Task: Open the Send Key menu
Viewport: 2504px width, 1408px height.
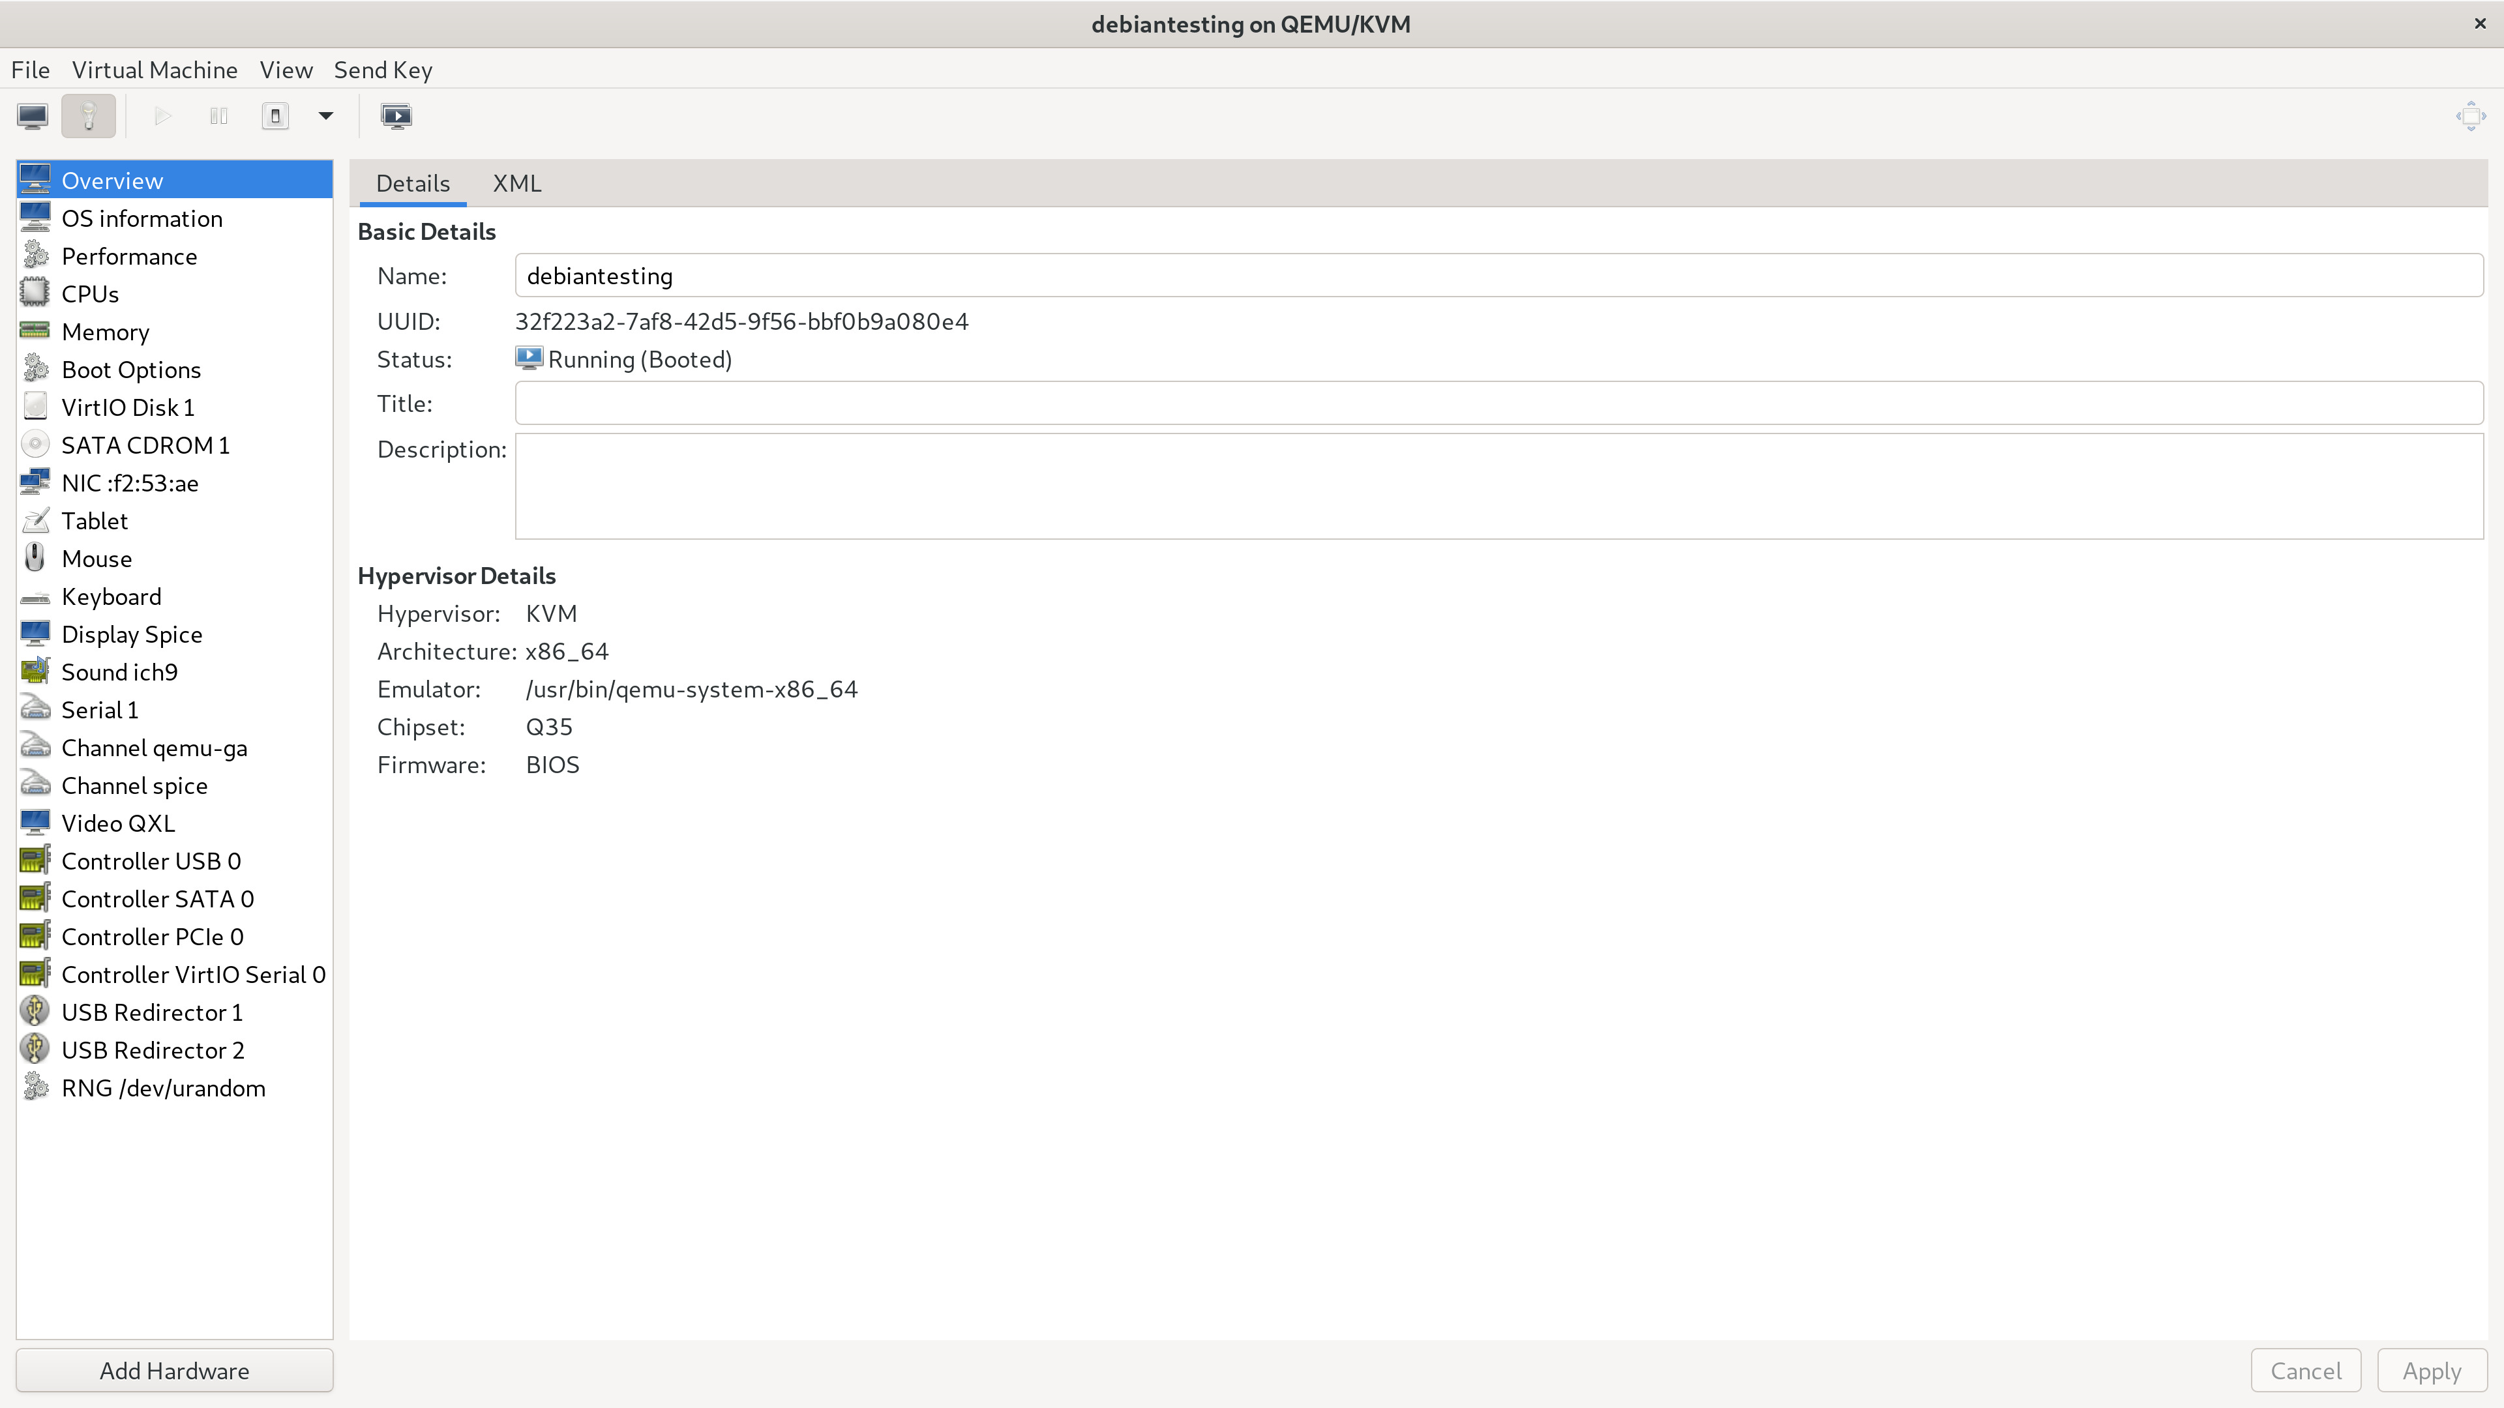Action: tap(383, 70)
